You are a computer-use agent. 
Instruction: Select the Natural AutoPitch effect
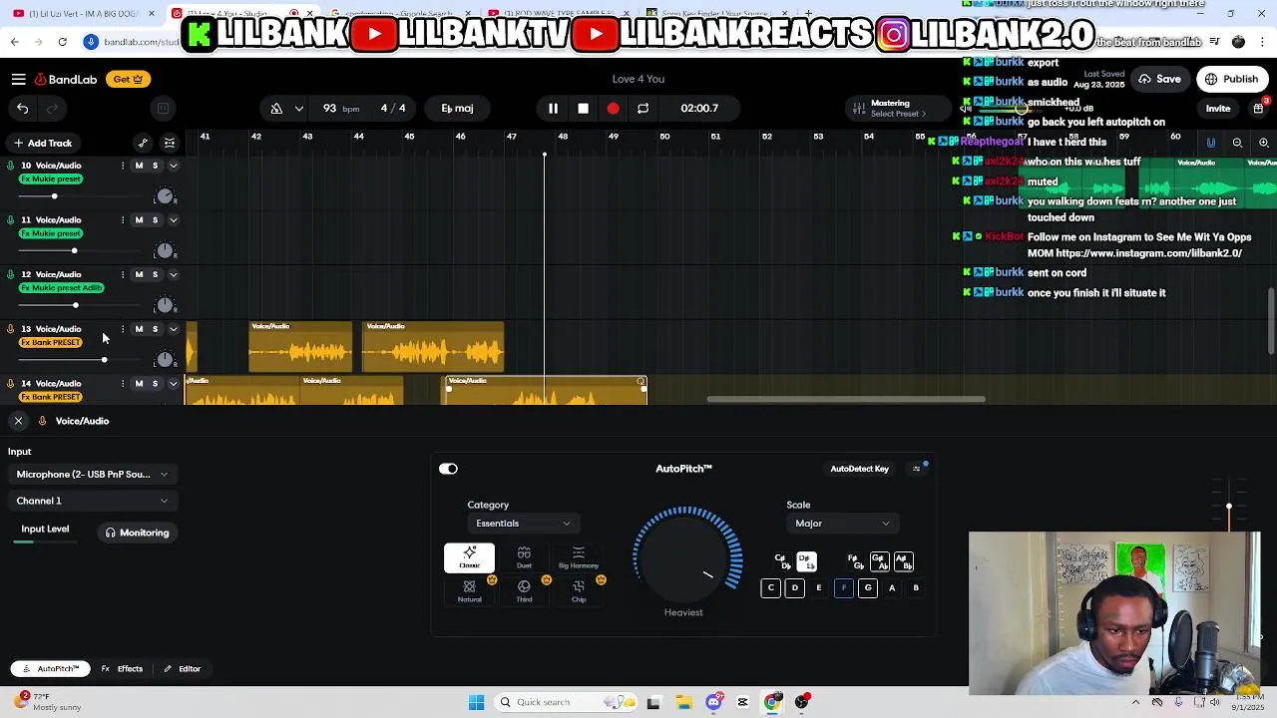click(x=469, y=591)
